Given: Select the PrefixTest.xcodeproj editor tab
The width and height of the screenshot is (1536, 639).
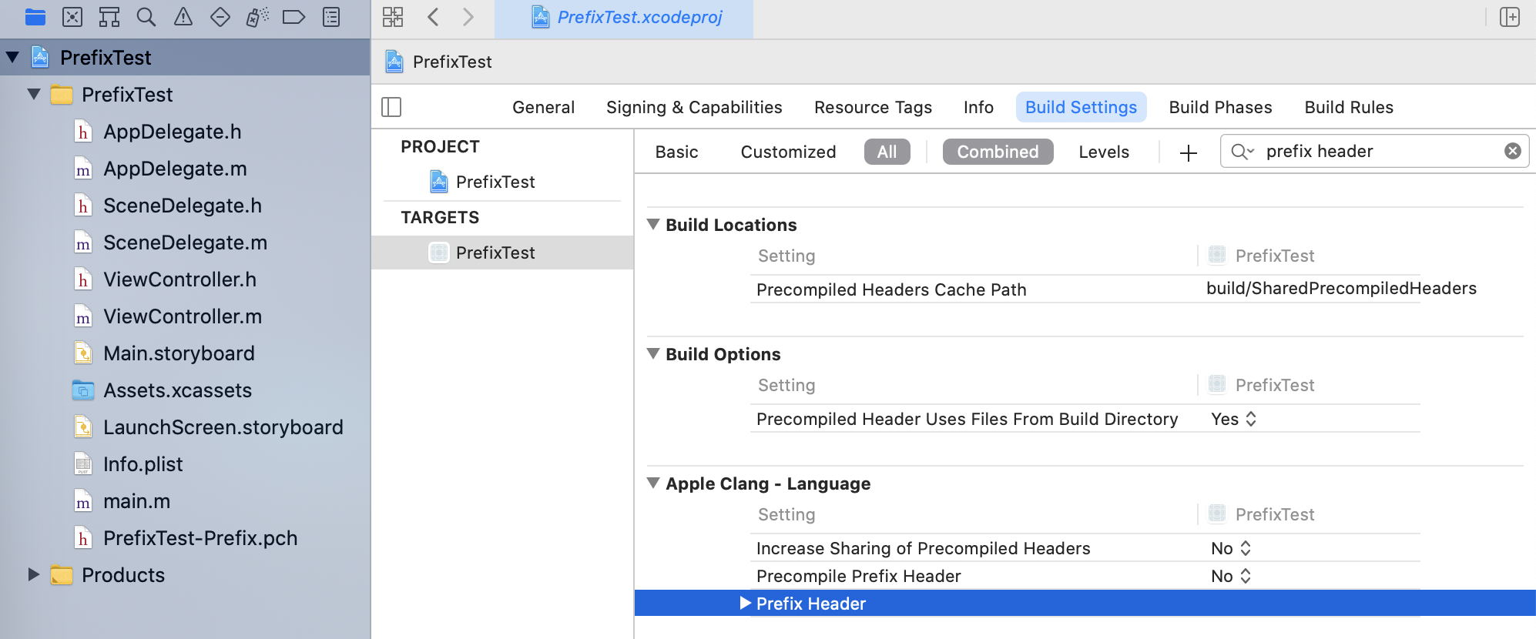Looking at the screenshot, I should [624, 18].
